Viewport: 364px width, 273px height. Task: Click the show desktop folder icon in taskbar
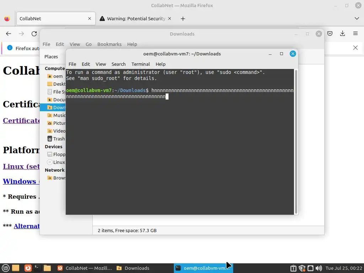[x=16, y=268]
